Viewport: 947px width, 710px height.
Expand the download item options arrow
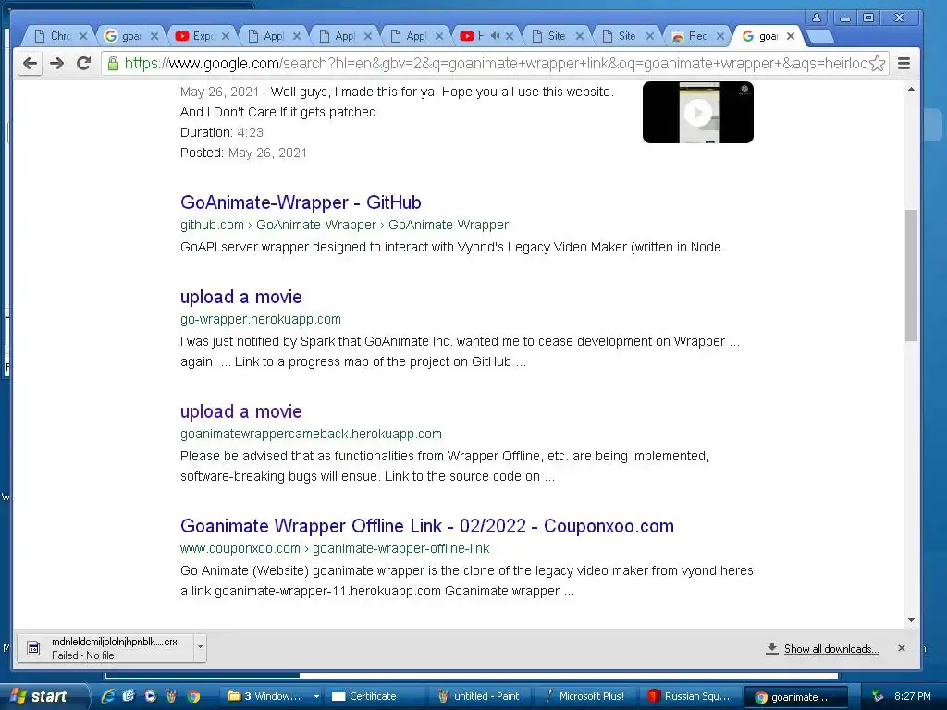[200, 648]
